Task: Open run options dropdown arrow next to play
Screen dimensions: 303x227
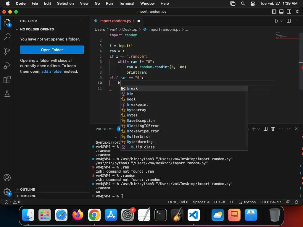Action: [x=282, y=21]
